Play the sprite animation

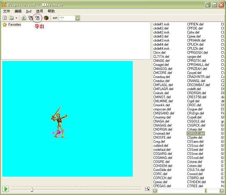6,189
